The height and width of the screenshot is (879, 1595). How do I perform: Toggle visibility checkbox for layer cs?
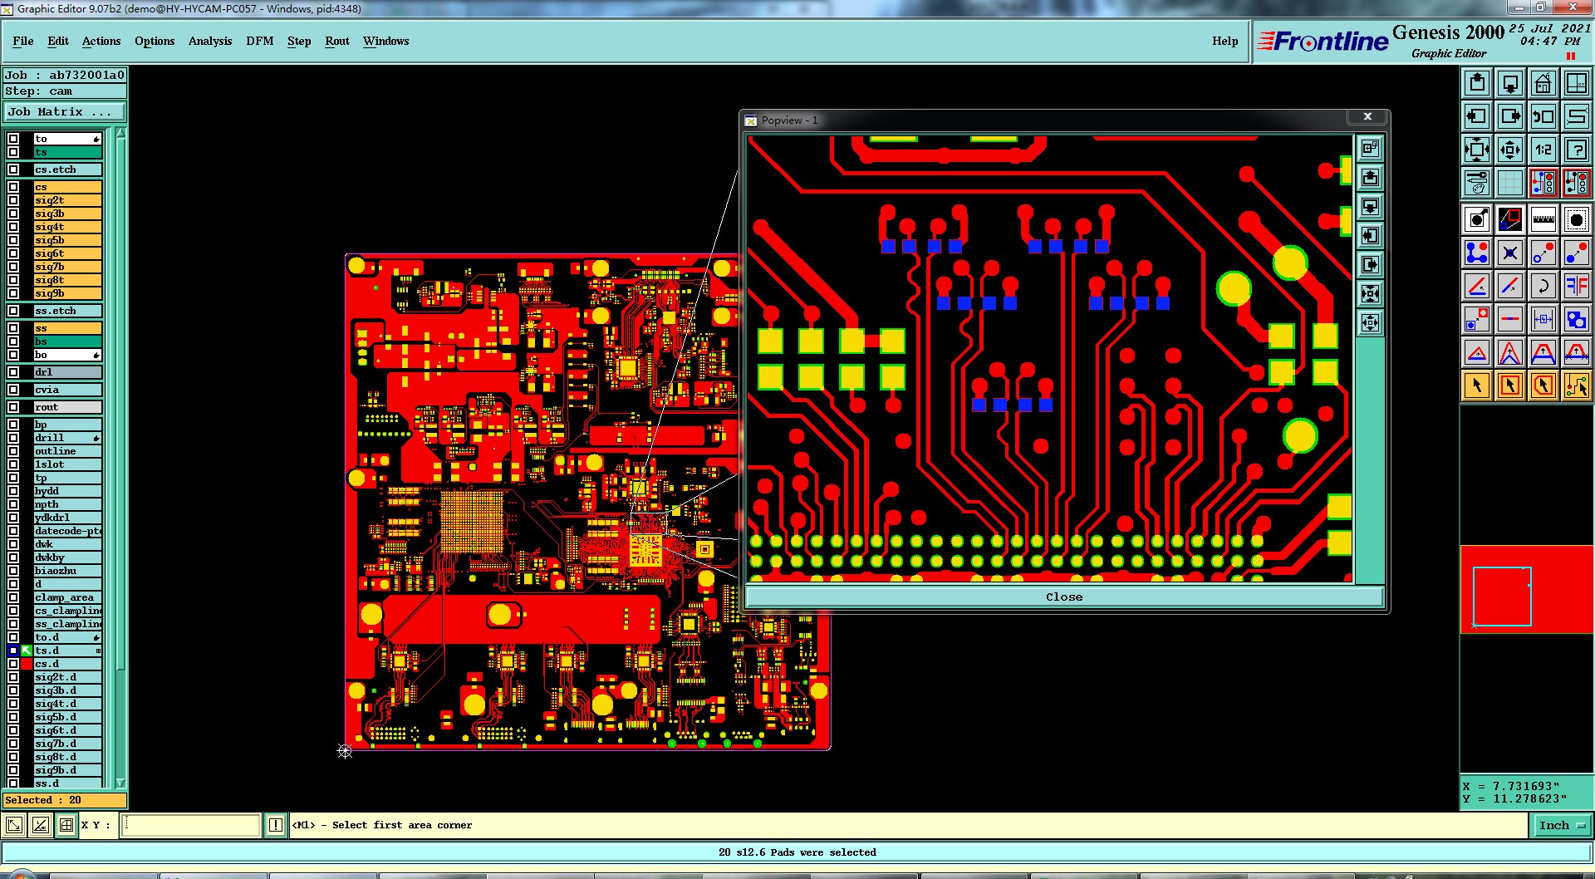point(13,187)
